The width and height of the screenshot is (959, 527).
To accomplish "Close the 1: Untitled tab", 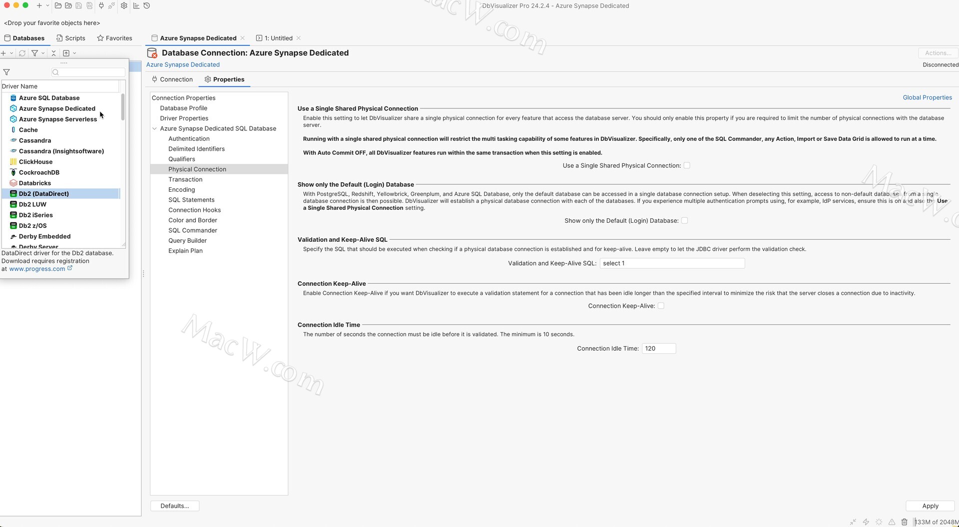I will (299, 38).
